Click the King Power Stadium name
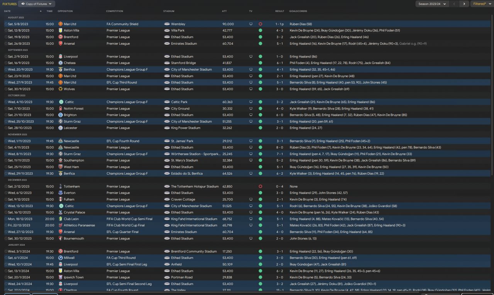The image size is (494, 295). 186,128
